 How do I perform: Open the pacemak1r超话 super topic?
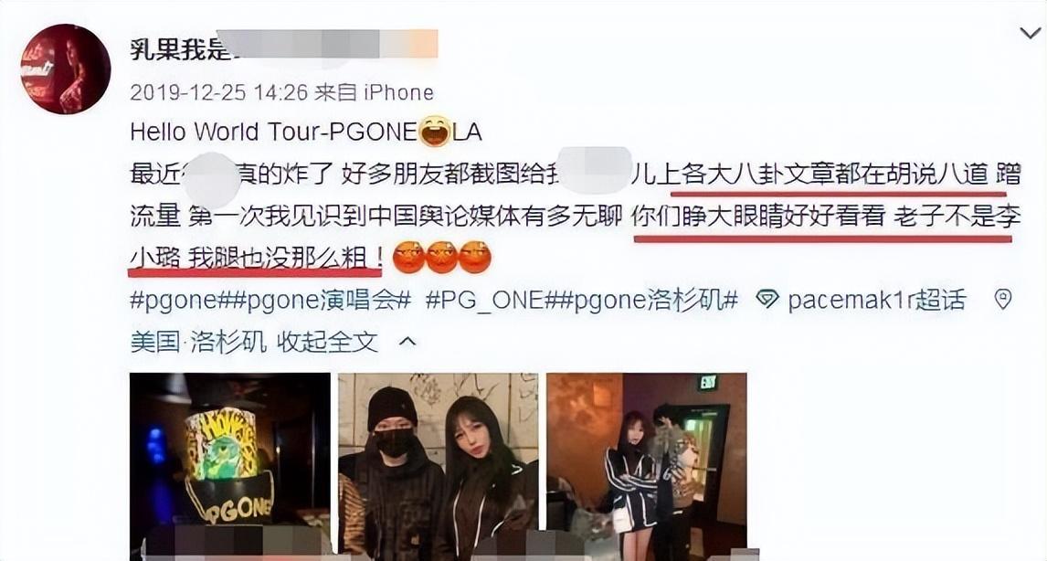(x=876, y=301)
